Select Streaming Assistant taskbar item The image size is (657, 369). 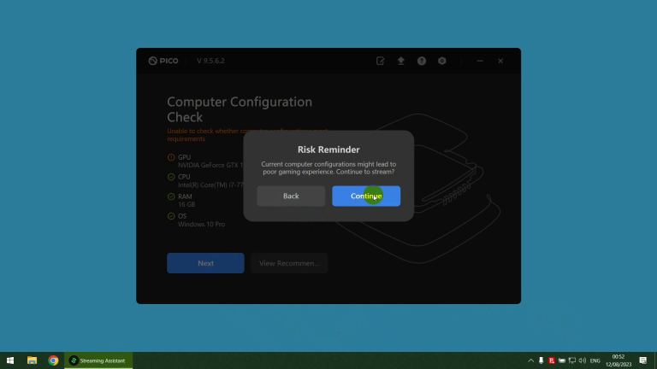point(98,360)
